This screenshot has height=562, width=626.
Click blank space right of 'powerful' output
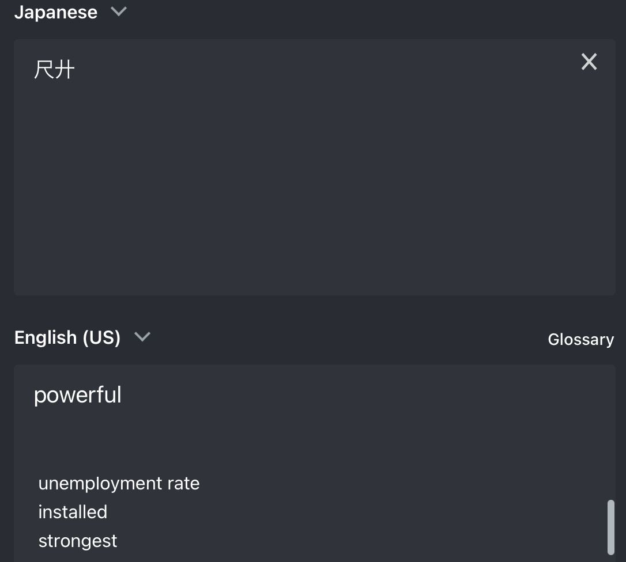click(346, 395)
